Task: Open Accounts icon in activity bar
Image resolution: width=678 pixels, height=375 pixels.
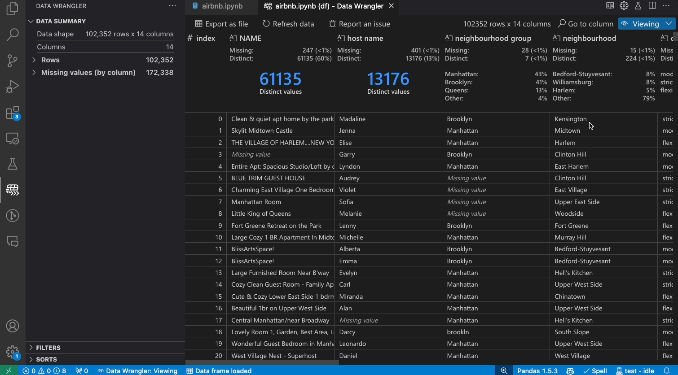Action: pyautogui.click(x=13, y=326)
